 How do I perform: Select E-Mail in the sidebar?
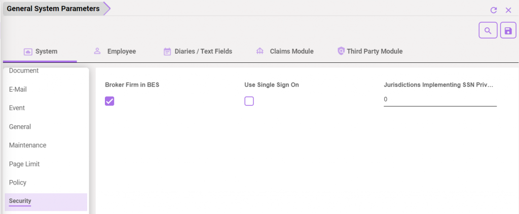[x=18, y=89]
